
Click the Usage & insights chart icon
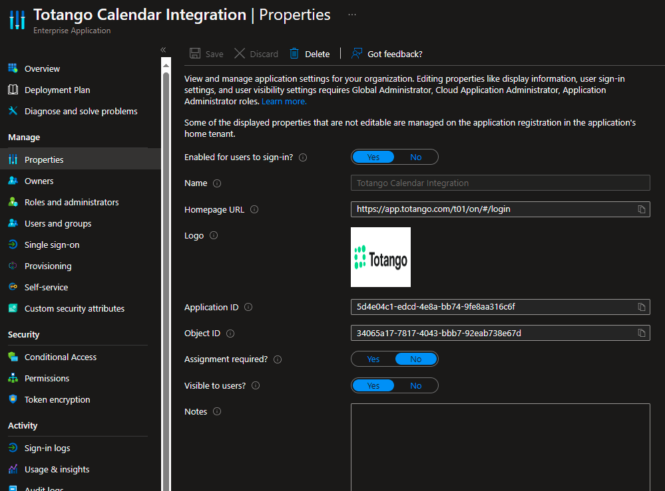pyautogui.click(x=13, y=469)
